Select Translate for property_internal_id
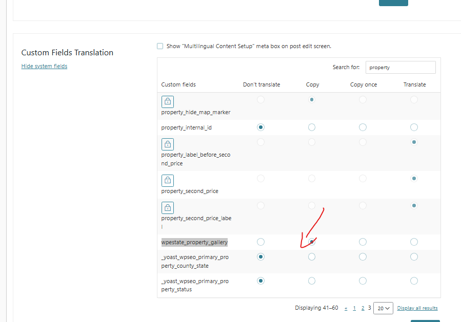This screenshot has width=461, height=322. tap(414, 127)
